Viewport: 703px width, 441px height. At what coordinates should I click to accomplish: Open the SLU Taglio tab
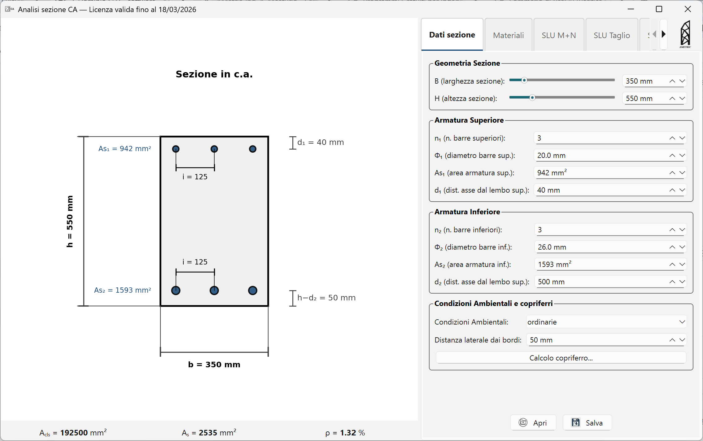pyautogui.click(x=612, y=35)
